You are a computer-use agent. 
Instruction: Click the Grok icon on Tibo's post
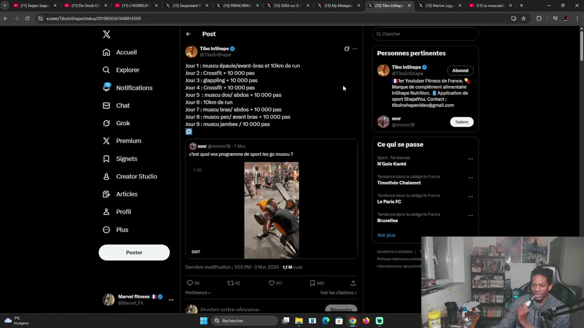click(347, 49)
